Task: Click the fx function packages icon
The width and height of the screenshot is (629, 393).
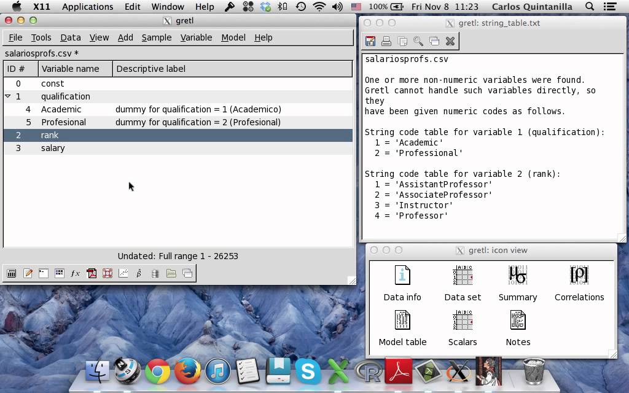Action: (x=76, y=273)
